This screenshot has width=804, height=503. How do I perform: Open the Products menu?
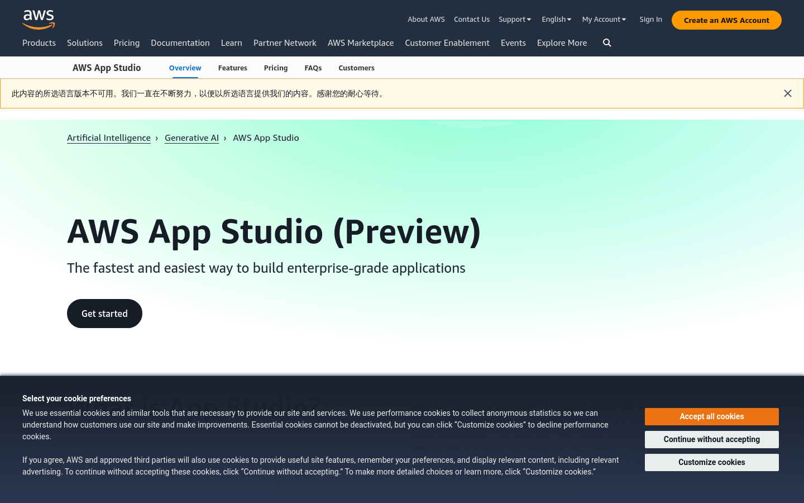39,43
